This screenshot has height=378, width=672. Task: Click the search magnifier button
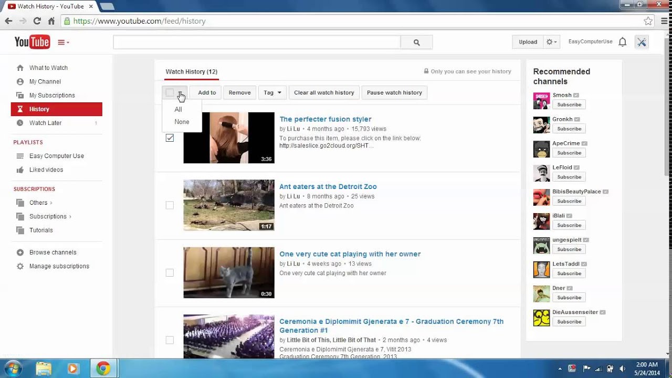point(416,43)
